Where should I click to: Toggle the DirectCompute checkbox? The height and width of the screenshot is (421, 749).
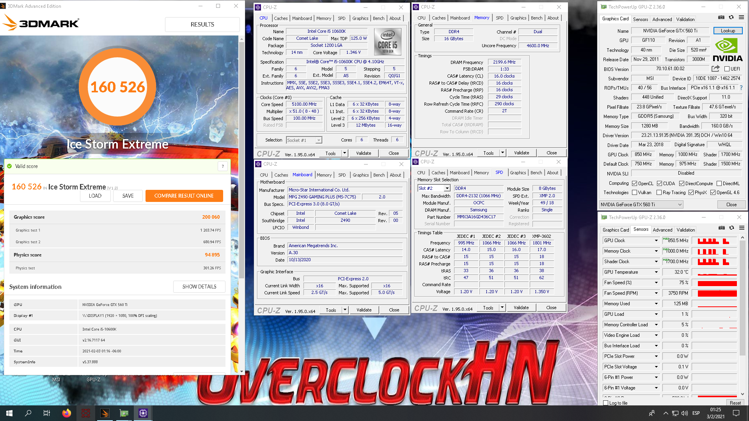682,184
